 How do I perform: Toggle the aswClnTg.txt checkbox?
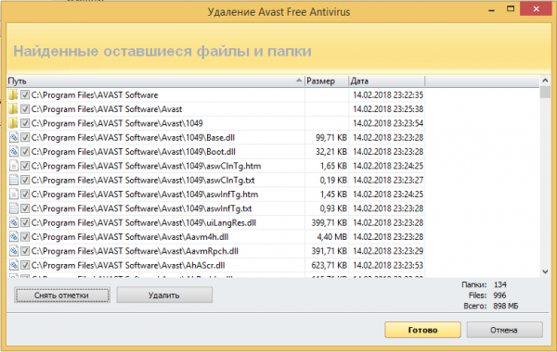(25, 180)
